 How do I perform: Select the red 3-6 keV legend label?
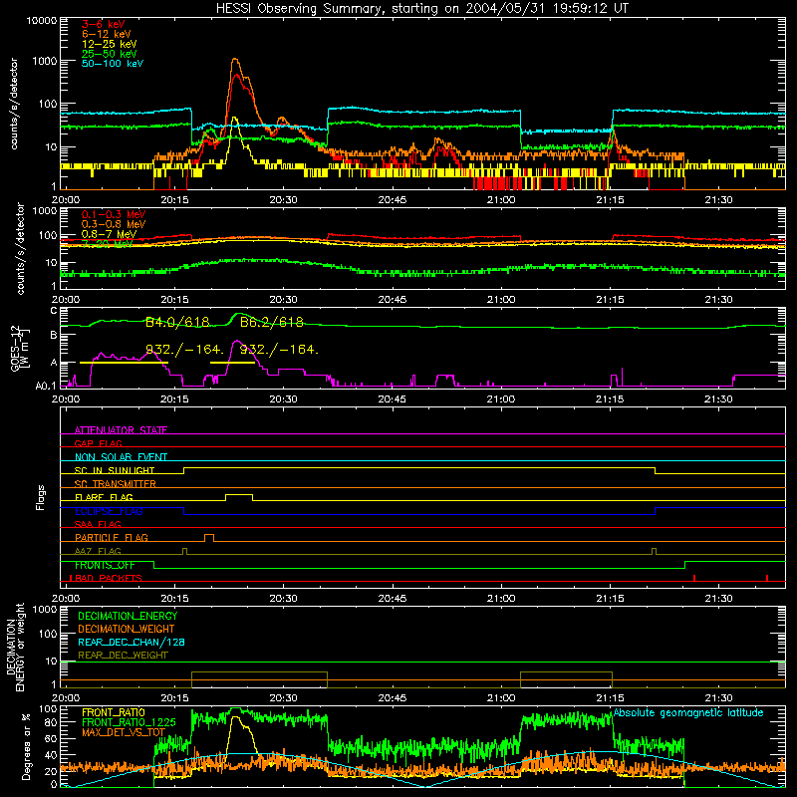click(104, 24)
